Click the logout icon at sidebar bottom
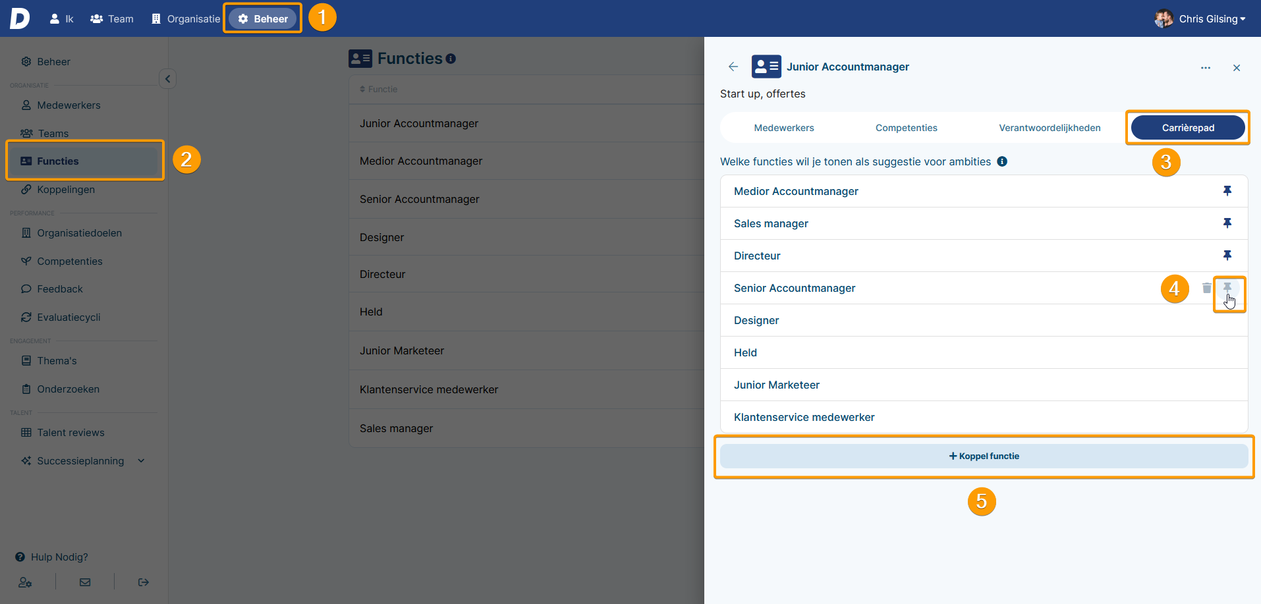 pyautogui.click(x=144, y=582)
